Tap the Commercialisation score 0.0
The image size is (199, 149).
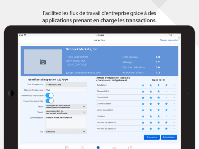click(x=158, y=67)
